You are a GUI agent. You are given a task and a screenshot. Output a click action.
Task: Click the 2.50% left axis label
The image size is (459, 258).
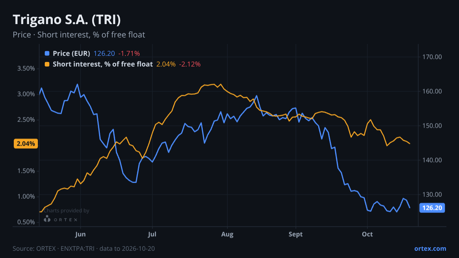(26, 120)
